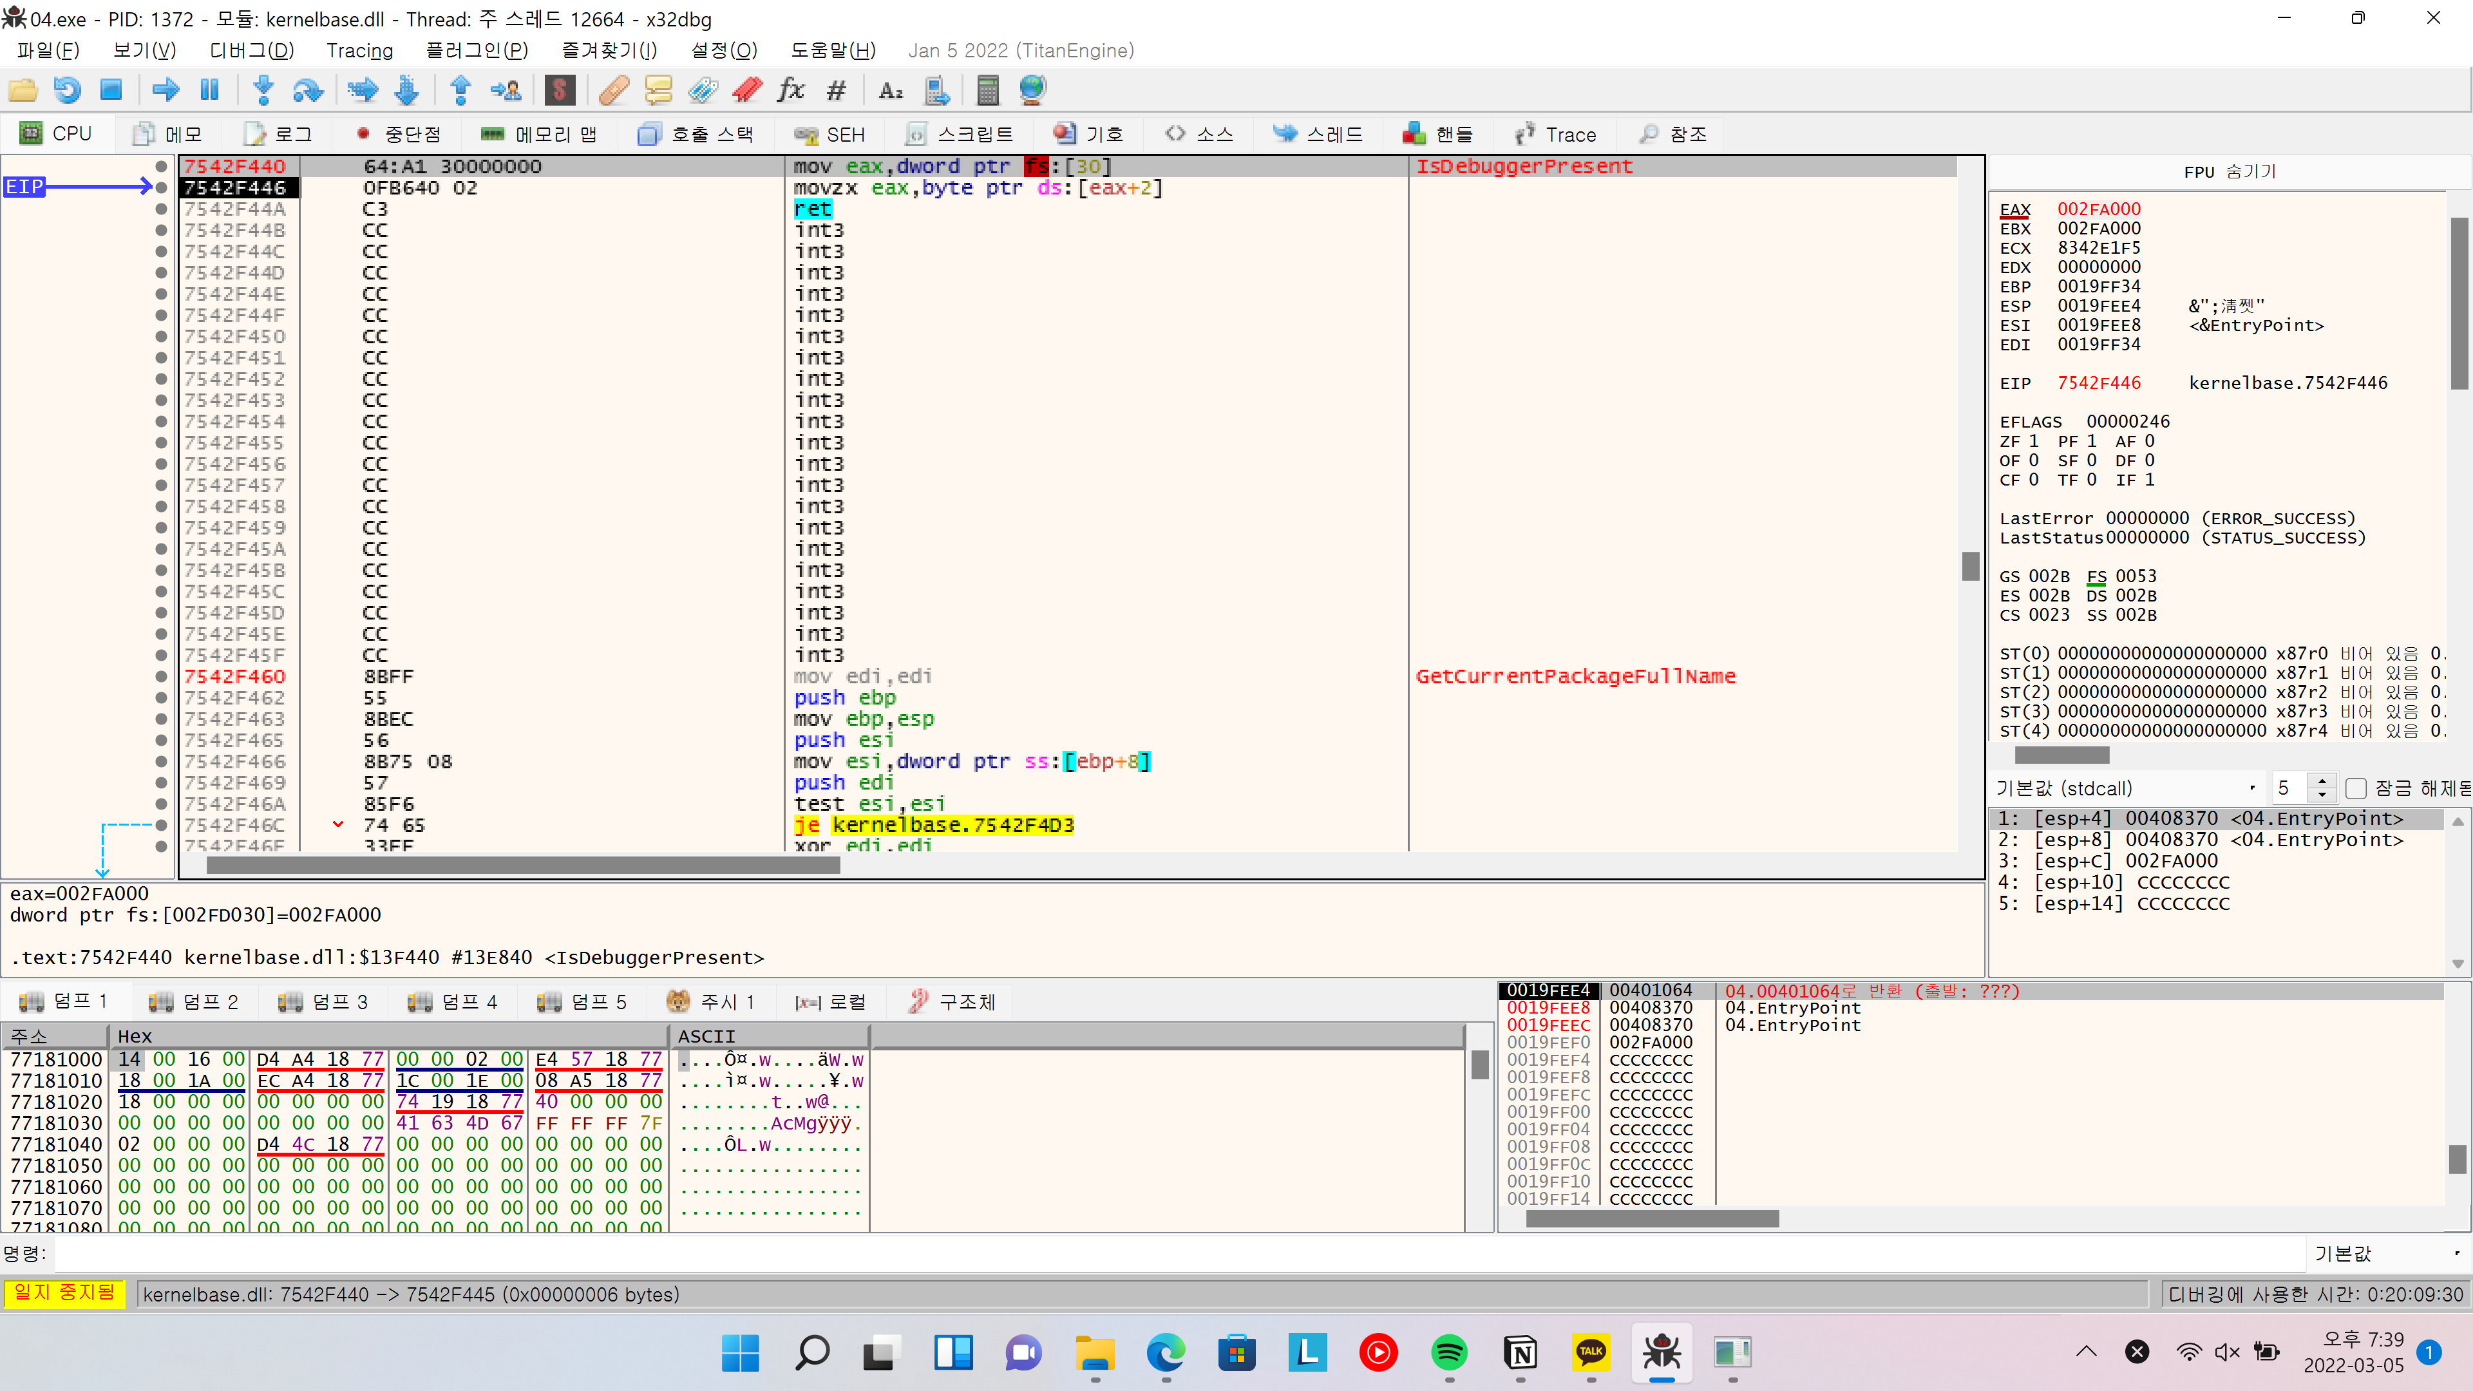Toggle the 잠금 해제 checkbox

(2356, 788)
